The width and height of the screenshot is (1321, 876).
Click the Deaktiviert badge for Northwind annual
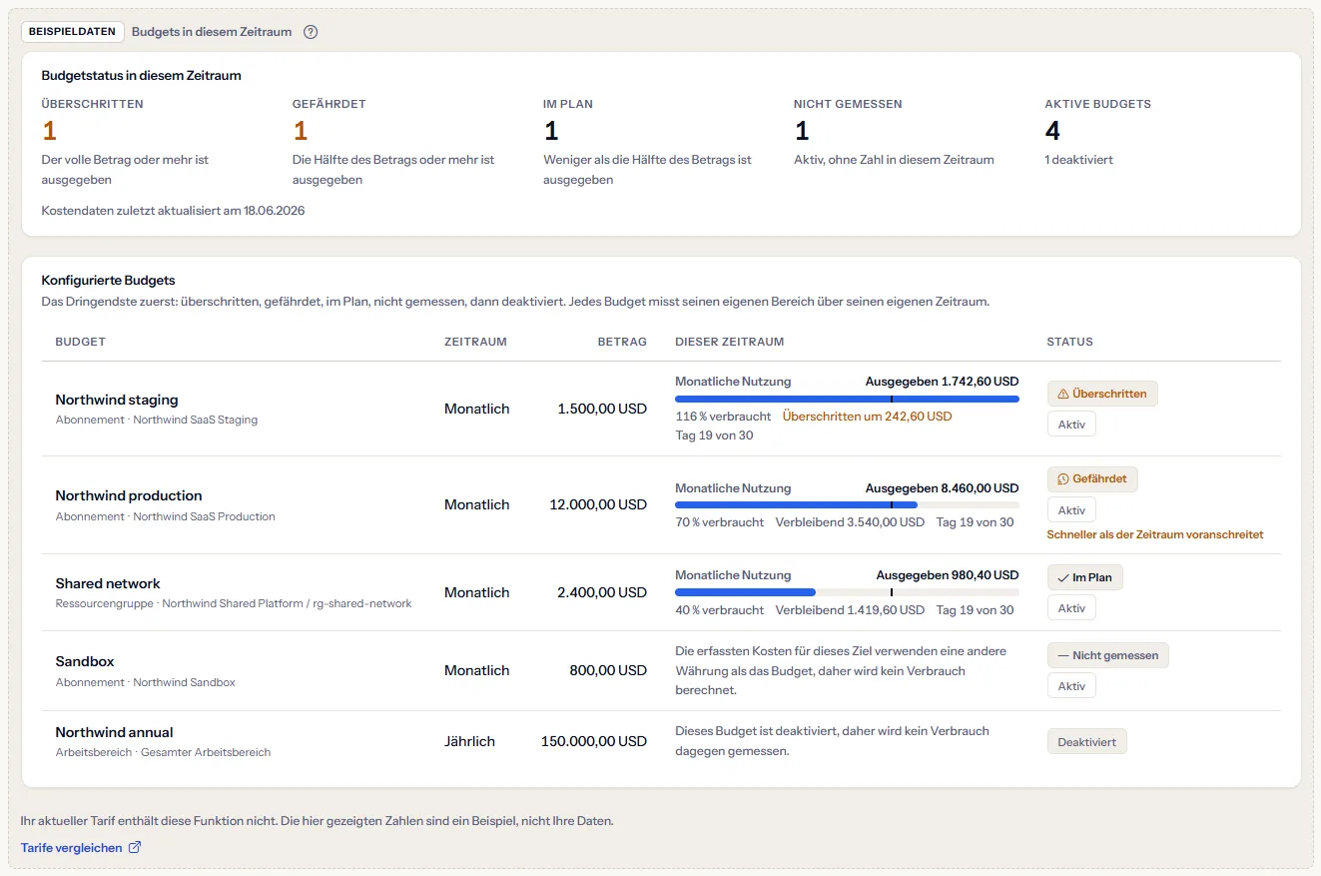pyautogui.click(x=1086, y=742)
